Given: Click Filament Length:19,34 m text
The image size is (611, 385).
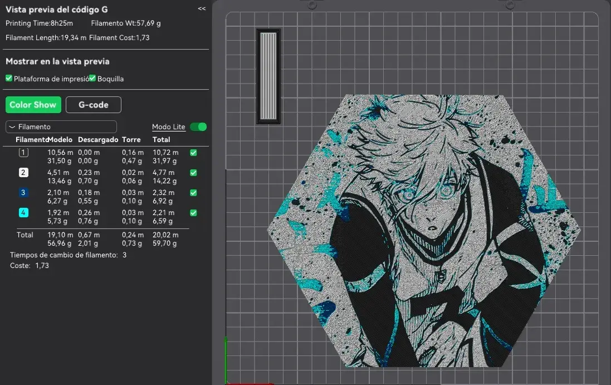Looking at the screenshot, I should pos(46,37).
